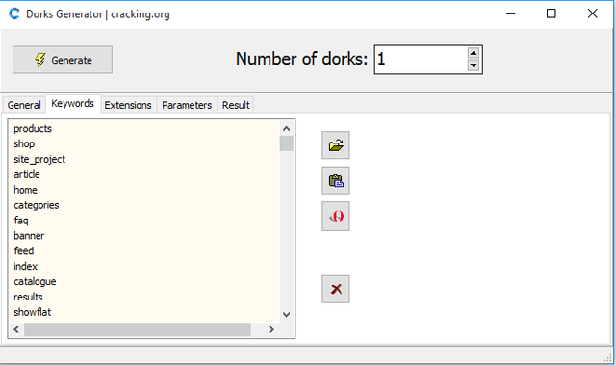Select the 'products' keyword
Viewport: 616px width, 365px height.
click(33, 129)
